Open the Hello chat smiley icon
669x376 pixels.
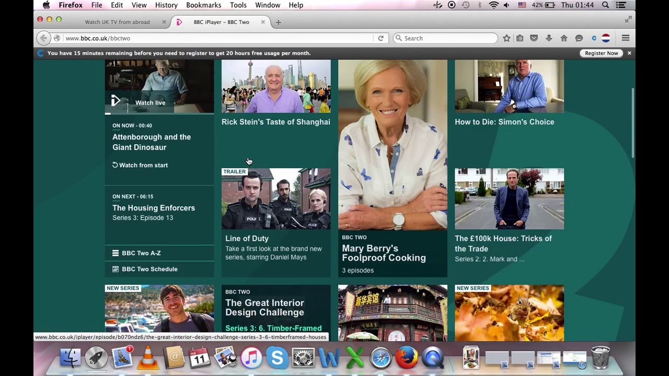[579, 38]
